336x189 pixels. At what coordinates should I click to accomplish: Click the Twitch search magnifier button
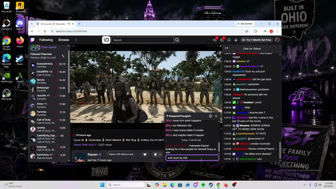point(177,40)
